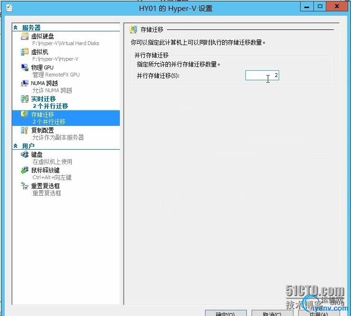This screenshot has height=316, width=351.
Task: Collapse the 服务器 section
Action: coord(15,28)
